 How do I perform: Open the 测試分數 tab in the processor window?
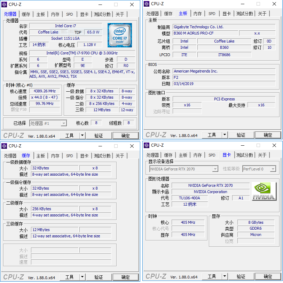102,14
